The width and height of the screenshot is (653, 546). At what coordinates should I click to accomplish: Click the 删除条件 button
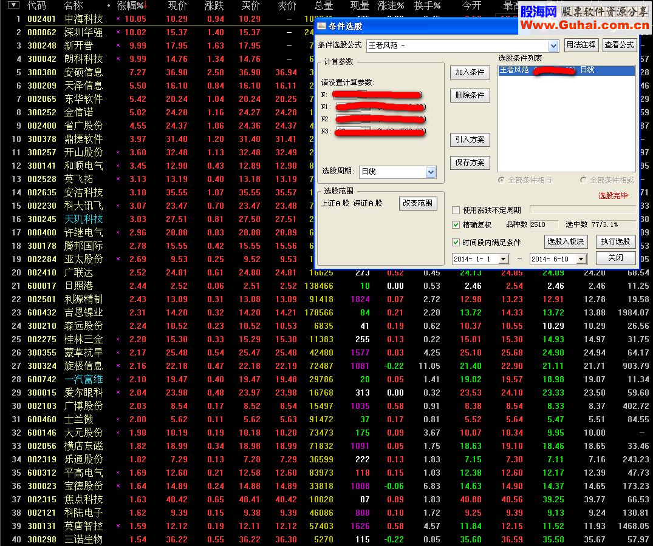tap(470, 95)
